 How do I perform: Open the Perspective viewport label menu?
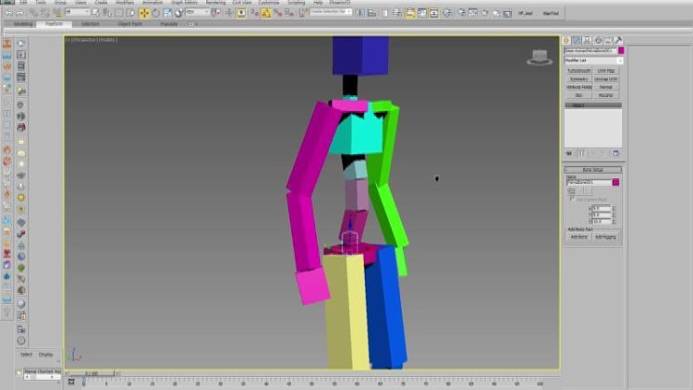[92, 40]
